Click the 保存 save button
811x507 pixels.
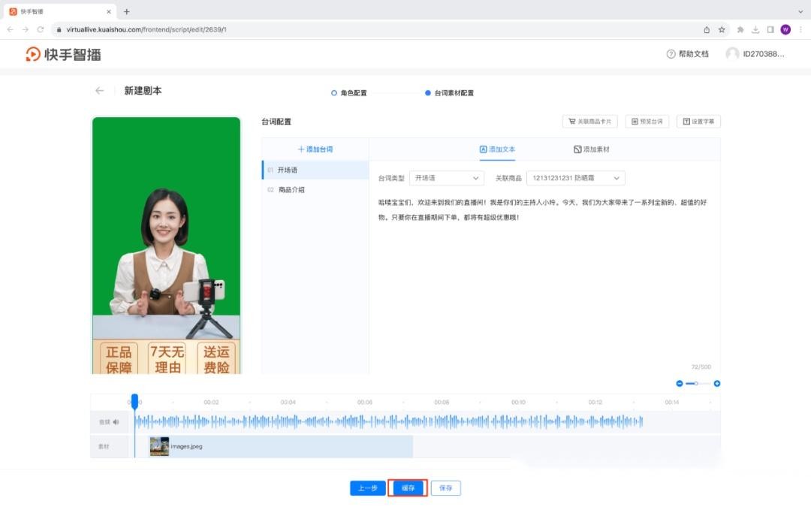pyautogui.click(x=445, y=488)
